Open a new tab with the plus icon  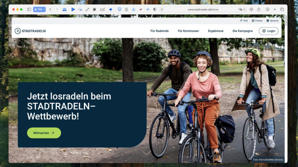275,9
